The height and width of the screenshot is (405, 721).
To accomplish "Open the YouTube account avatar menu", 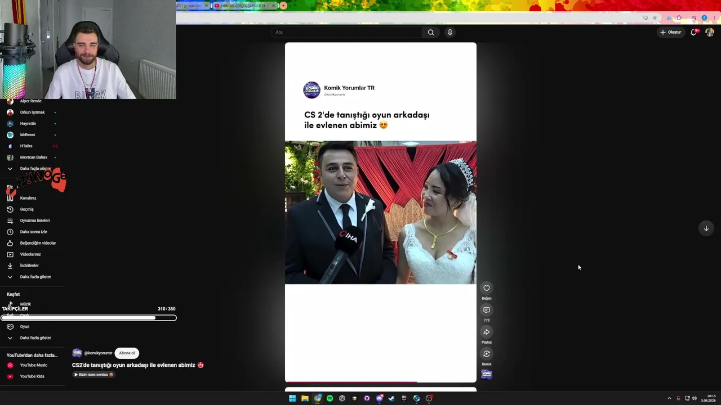I will tap(710, 32).
